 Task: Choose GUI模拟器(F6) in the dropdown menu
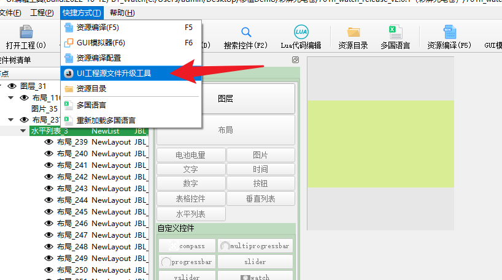pos(131,43)
